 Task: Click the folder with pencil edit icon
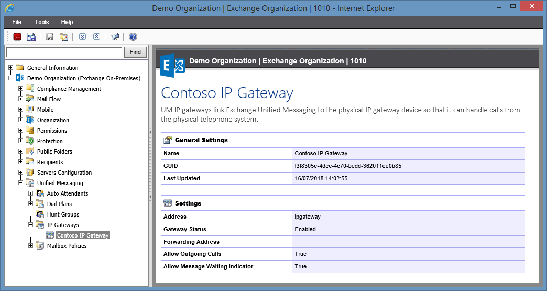(64, 37)
